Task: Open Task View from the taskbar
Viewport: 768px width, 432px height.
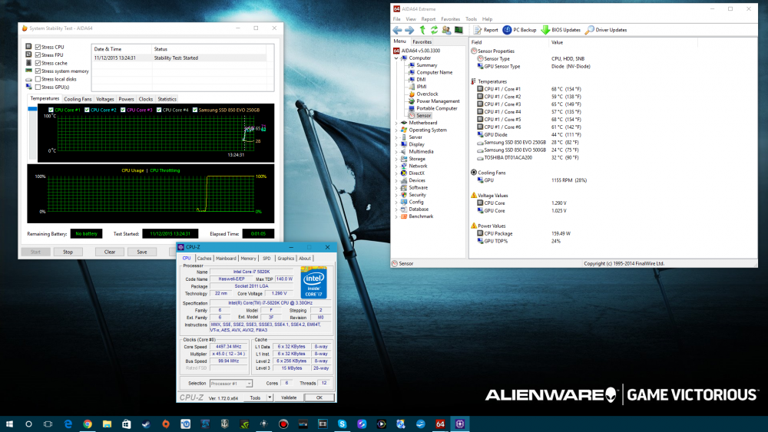Action: pos(48,424)
